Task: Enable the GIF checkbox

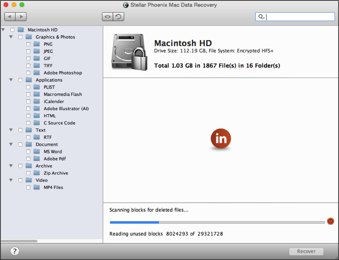Action: point(28,58)
